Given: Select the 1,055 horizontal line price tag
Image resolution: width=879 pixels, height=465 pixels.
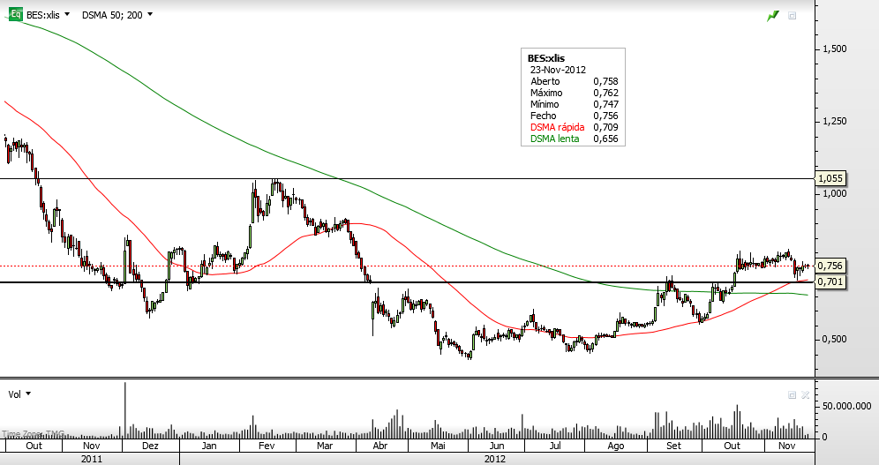Looking at the screenshot, I should click(830, 179).
